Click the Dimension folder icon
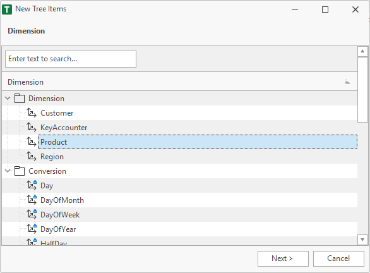Viewport: 370px width, 273px height. point(20,98)
